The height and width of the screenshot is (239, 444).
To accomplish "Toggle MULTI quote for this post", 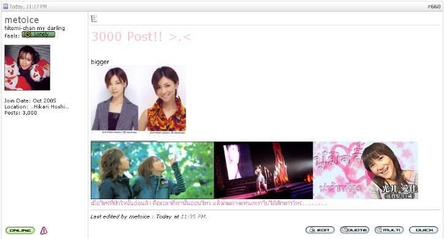I will pyautogui.click(x=389, y=230).
